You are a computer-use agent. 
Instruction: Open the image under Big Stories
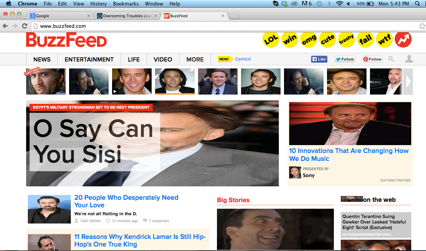[275, 229]
